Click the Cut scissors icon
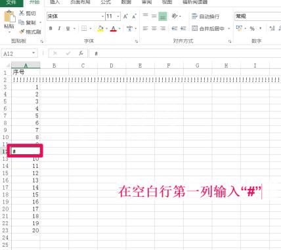 pos(22,13)
